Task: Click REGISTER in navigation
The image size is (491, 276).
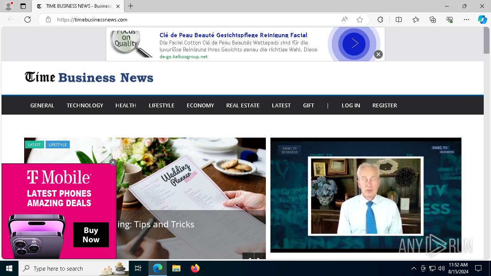Action: pyautogui.click(x=384, y=105)
